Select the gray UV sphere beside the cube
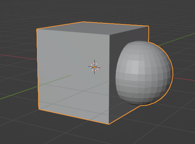Screen dimensions: 195x144 click(144, 73)
